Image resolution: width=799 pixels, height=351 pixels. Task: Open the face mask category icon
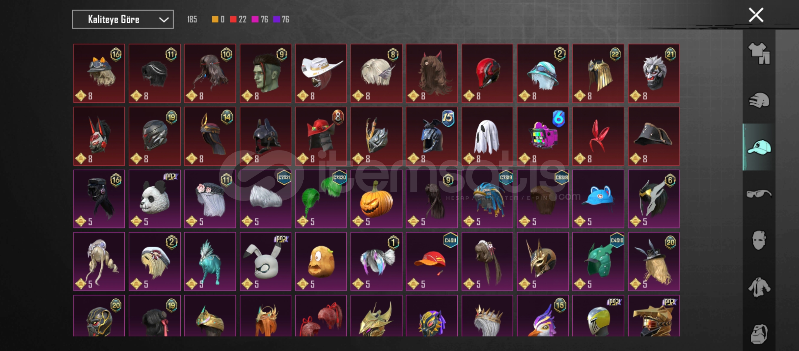click(759, 240)
